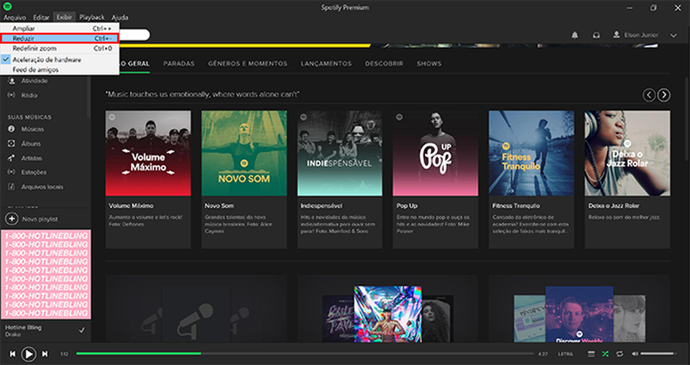This screenshot has width=690, height=365.
Task: Open Indiespensável playlist cover
Action: click(339, 153)
